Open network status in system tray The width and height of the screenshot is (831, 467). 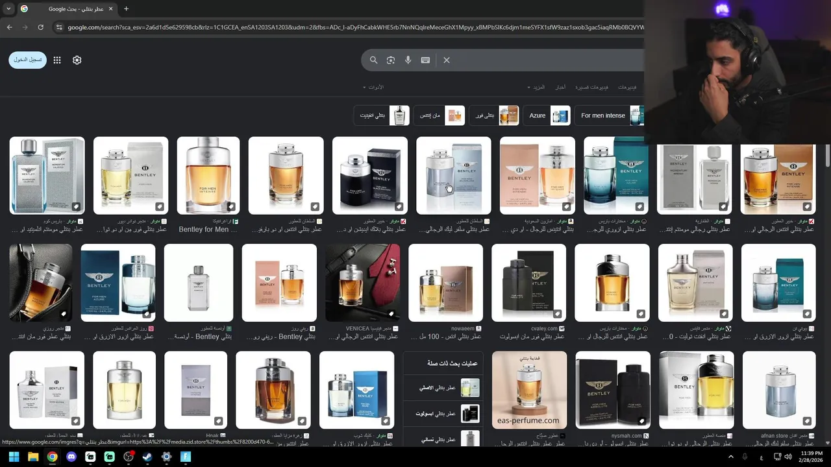pyautogui.click(x=778, y=457)
